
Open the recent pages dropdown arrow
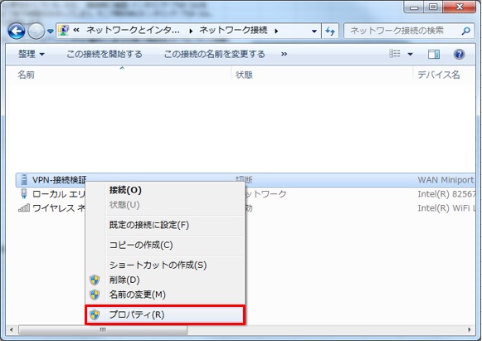coord(50,31)
